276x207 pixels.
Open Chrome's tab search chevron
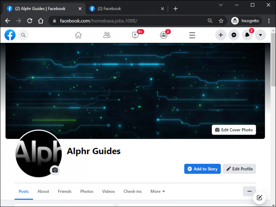[221, 5]
